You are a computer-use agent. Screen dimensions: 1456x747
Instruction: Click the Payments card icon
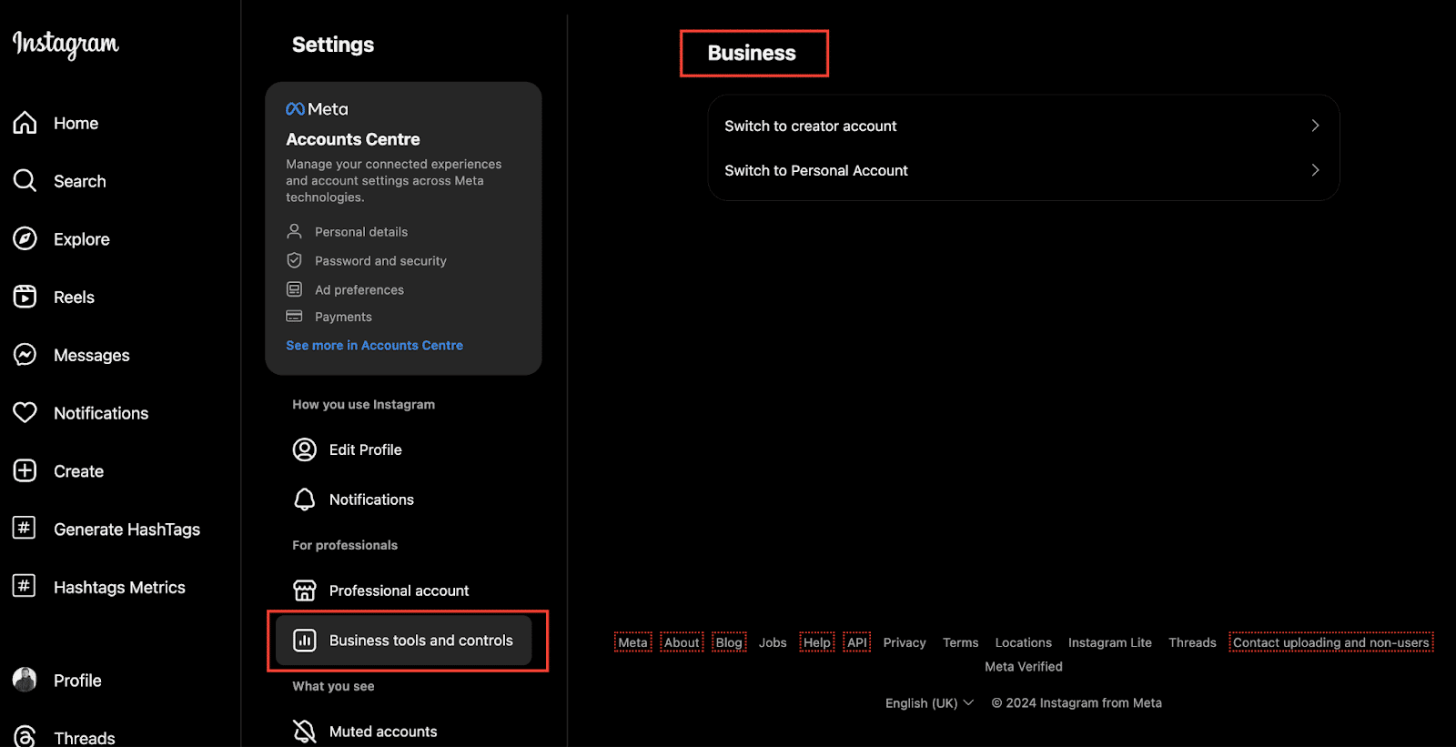coord(294,317)
